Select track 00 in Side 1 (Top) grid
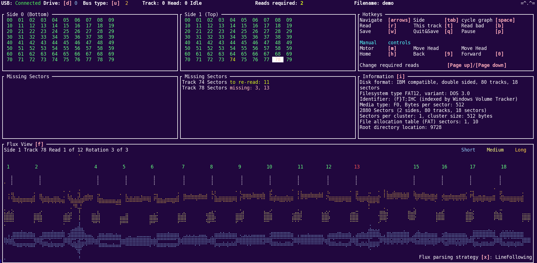Viewport: 537px width, 263px height. tap(187, 20)
